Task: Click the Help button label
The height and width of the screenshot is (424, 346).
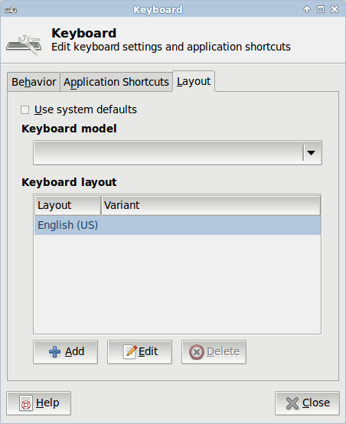Action: click(x=47, y=403)
